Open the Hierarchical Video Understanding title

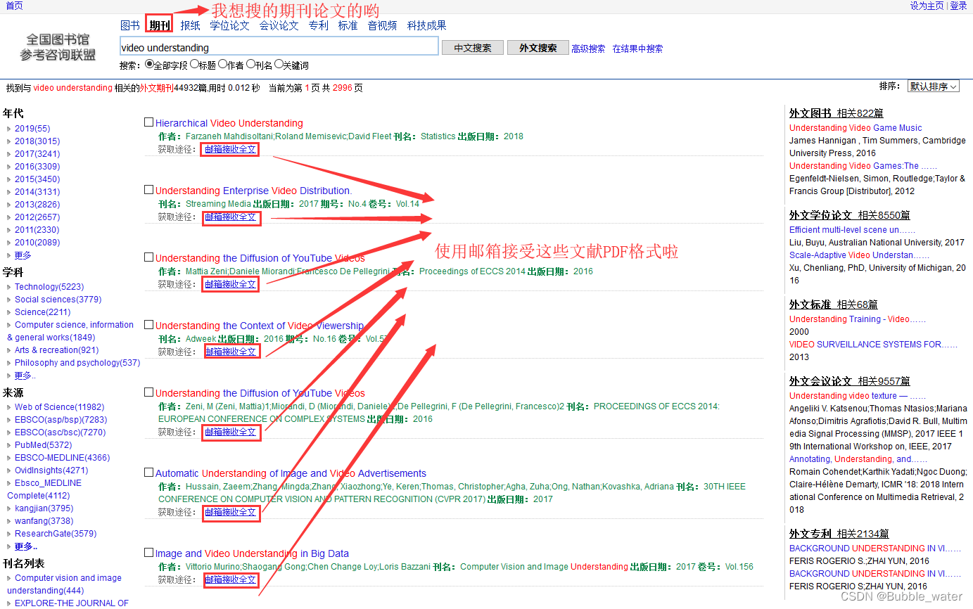[229, 123]
